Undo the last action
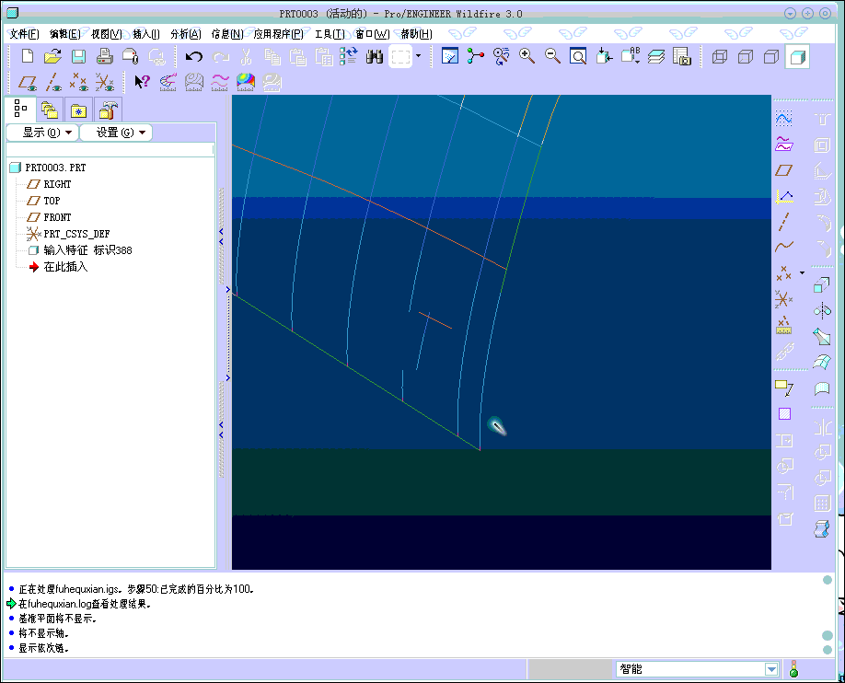Viewport: 845px width, 683px height. (x=194, y=56)
